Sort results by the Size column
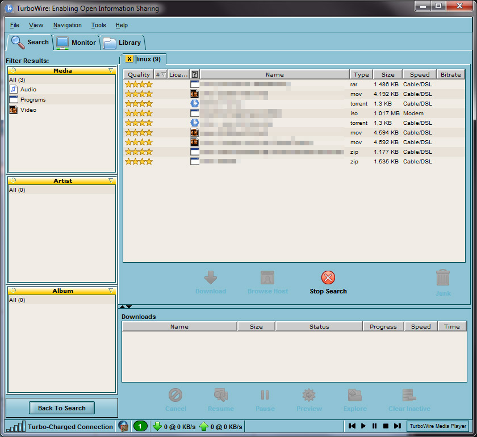 [x=388, y=74]
